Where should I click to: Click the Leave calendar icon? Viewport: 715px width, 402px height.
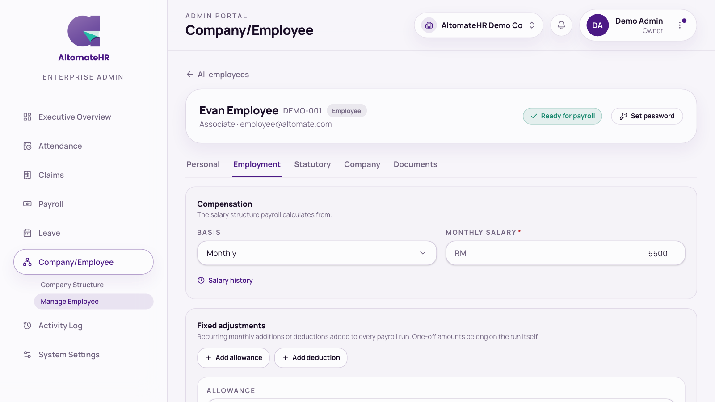coord(27,233)
